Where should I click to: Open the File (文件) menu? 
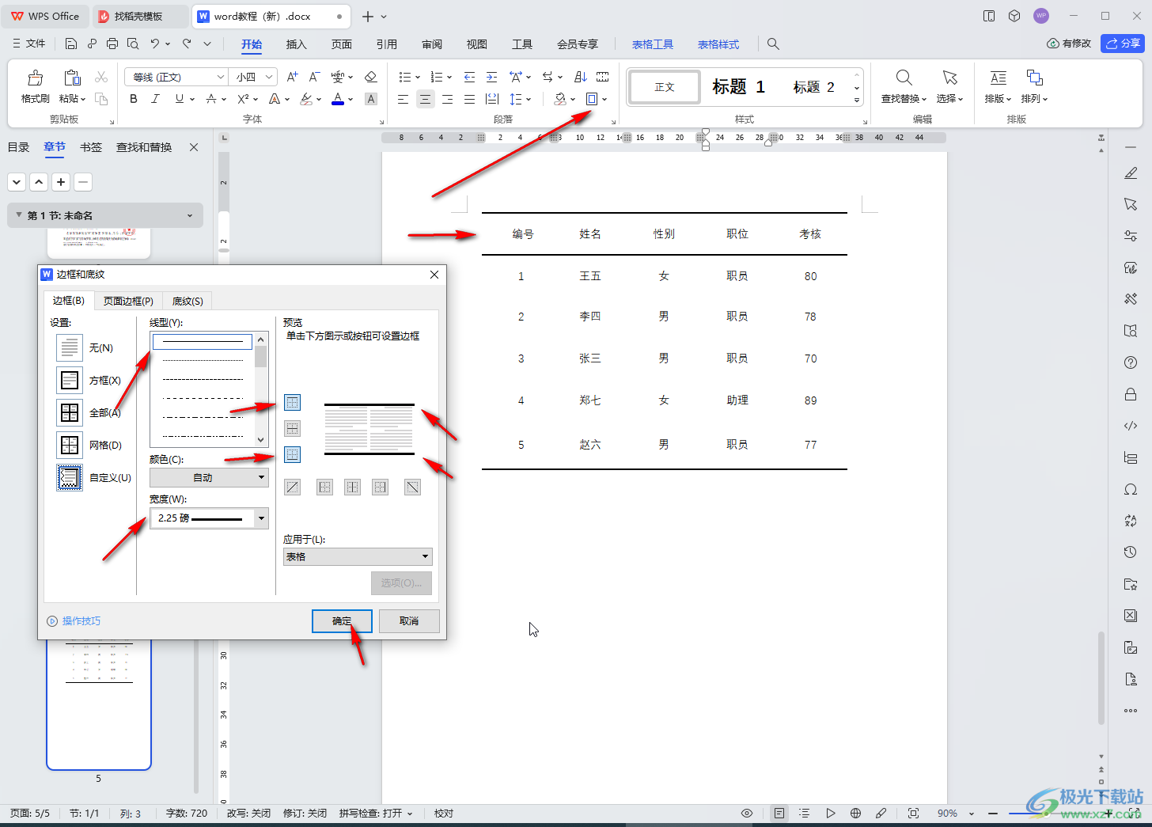coord(29,44)
